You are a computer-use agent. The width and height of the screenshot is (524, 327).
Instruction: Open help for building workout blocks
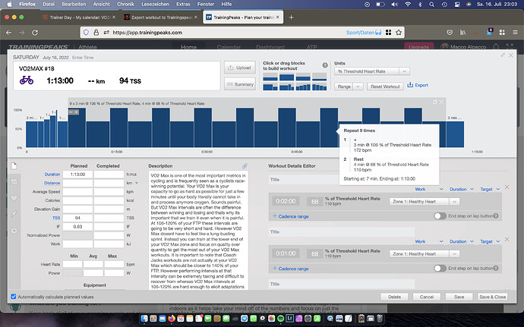325,65
